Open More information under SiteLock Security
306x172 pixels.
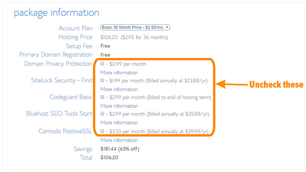click(x=119, y=89)
